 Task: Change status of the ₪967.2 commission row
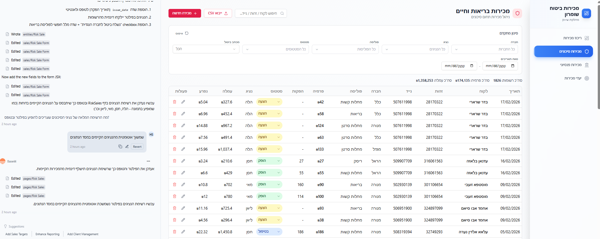tap(269, 125)
